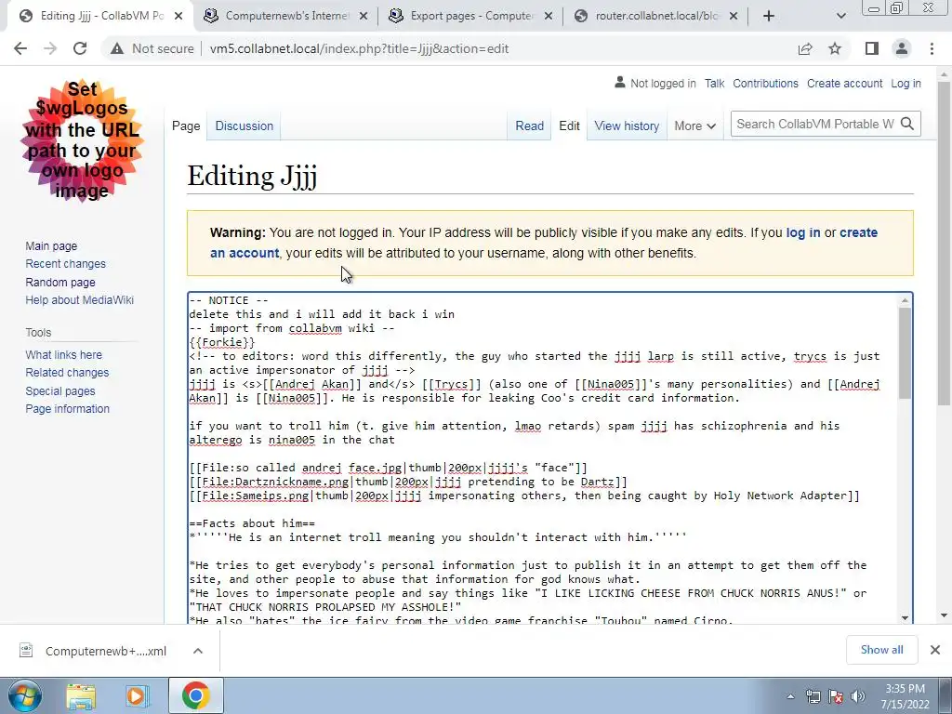The width and height of the screenshot is (952, 714).
Task: Click the wiki logo image
Action: [82, 140]
